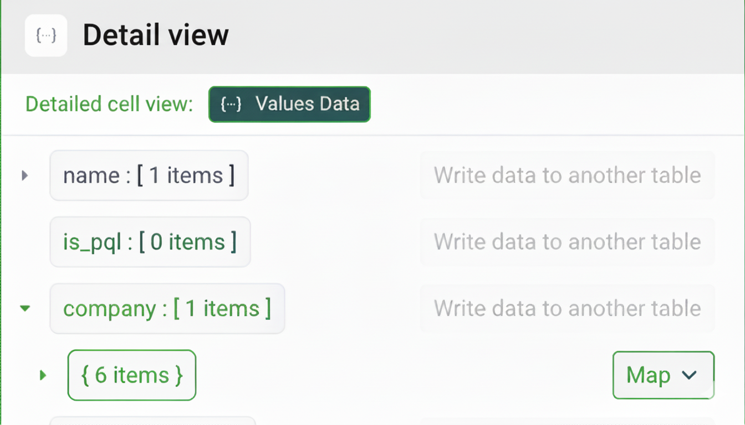Open the Map dropdown

(663, 375)
